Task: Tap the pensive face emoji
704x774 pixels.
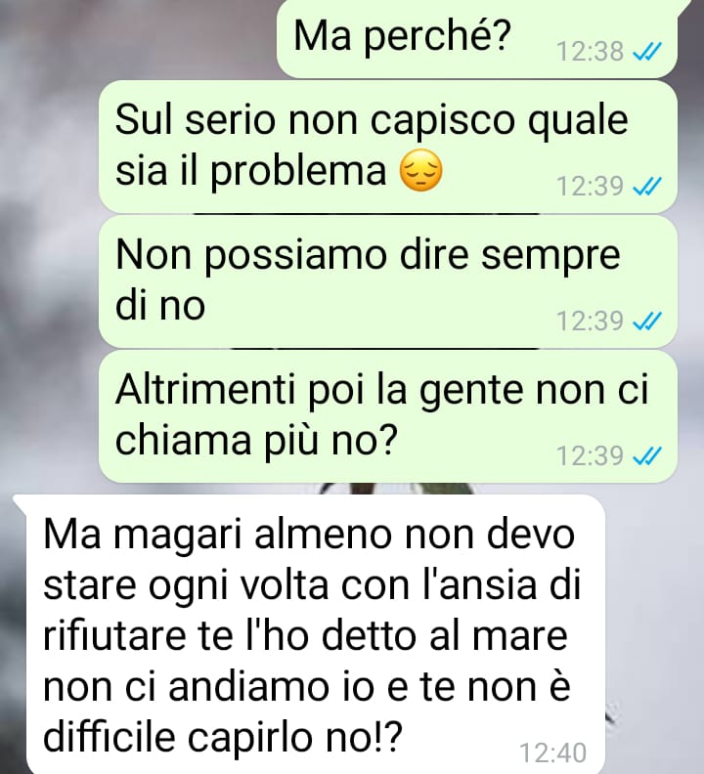Action: [x=420, y=170]
